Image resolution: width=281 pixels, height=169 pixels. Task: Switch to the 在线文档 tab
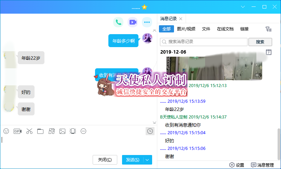pyautogui.click(x=225, y=29)
